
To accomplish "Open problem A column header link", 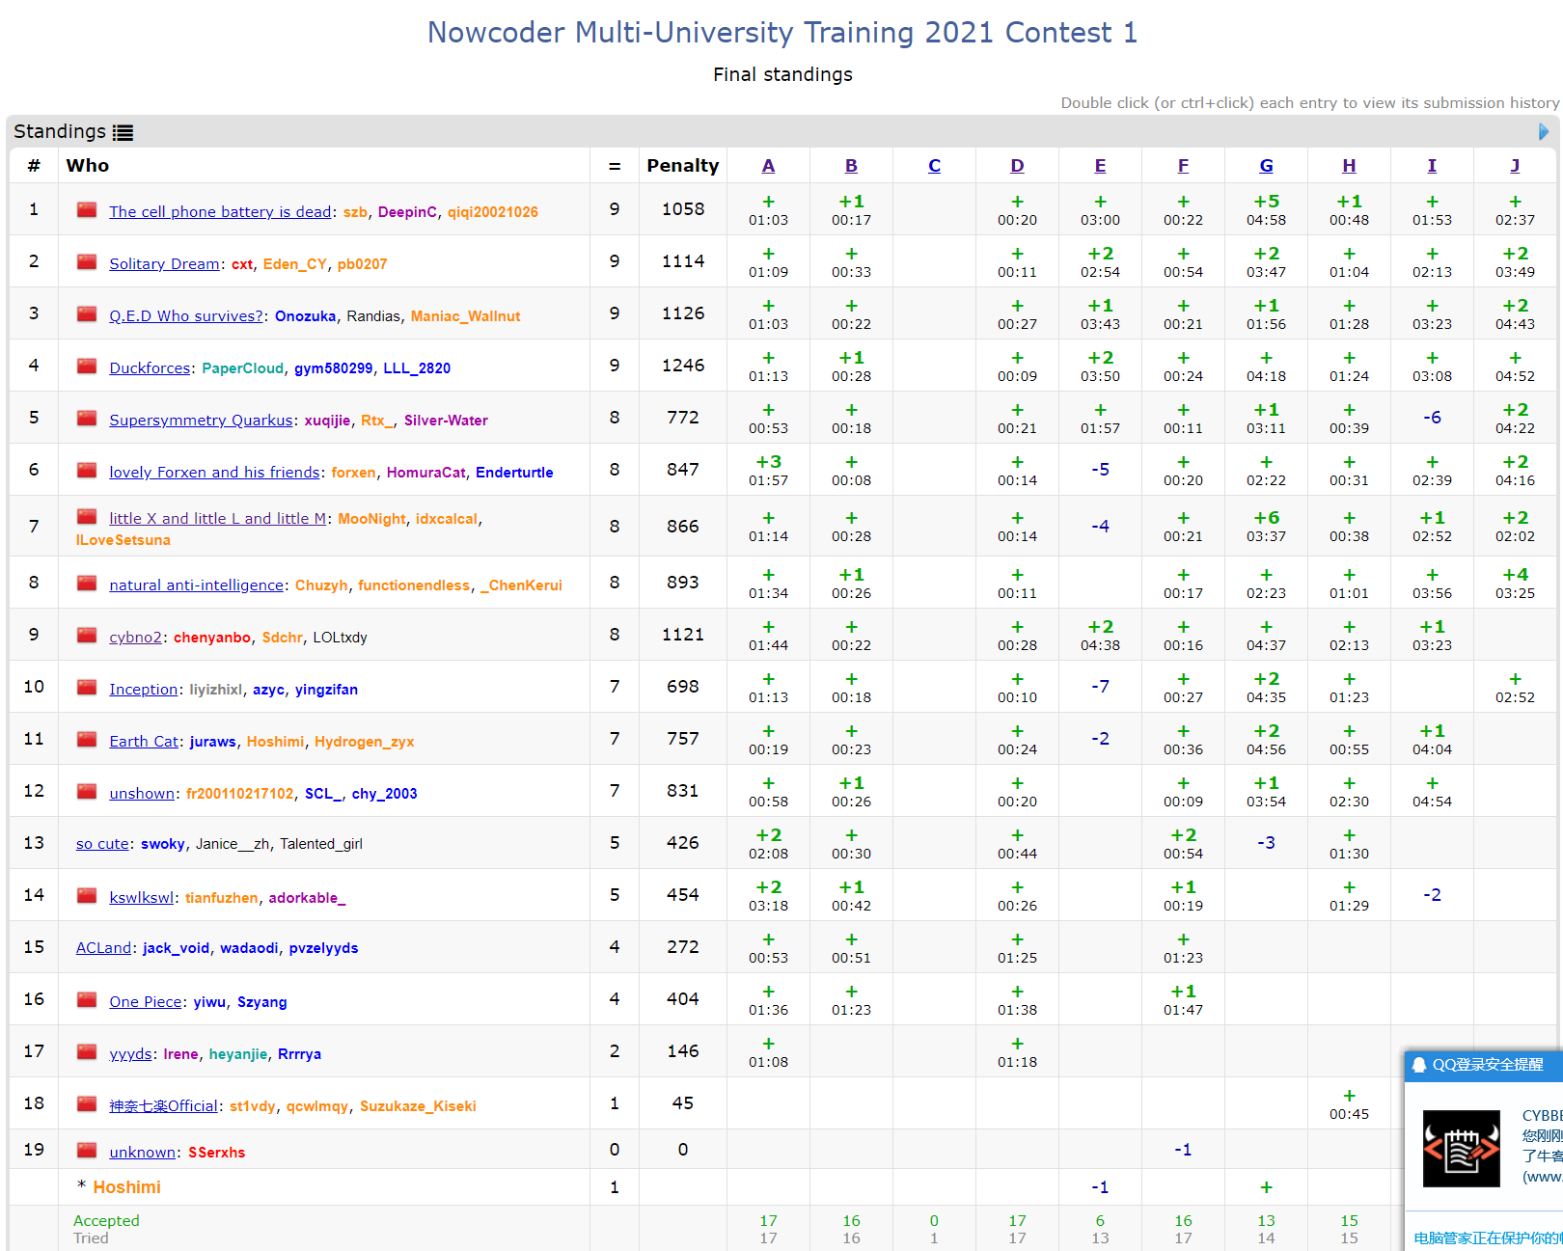I will pos(768,166).
